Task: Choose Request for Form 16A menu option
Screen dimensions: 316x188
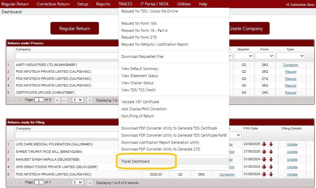Action: pyautogui.click(x=139, y=23)
